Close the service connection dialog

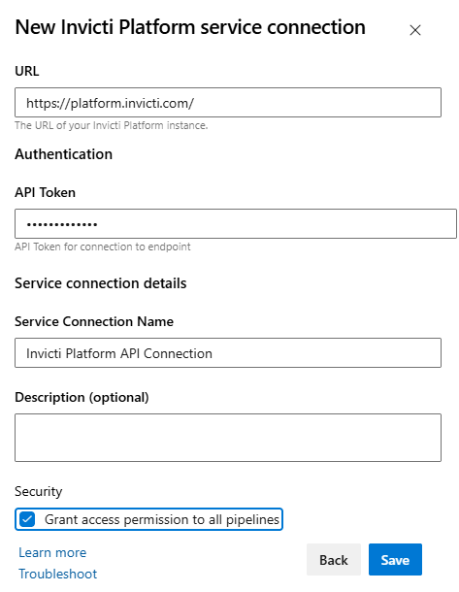click(x=414, y=30)
